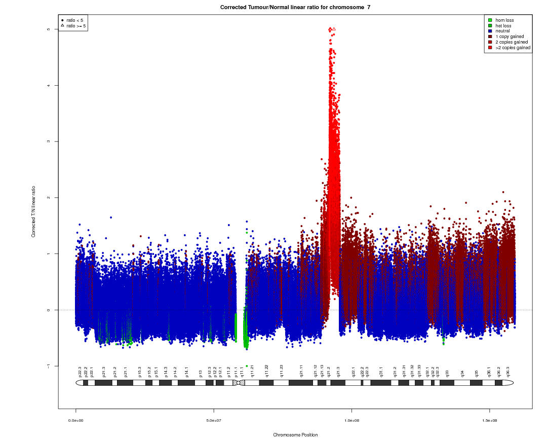Click the p13 cytoband label
Viewport: 547px width, 438px height.
point(201,374)
